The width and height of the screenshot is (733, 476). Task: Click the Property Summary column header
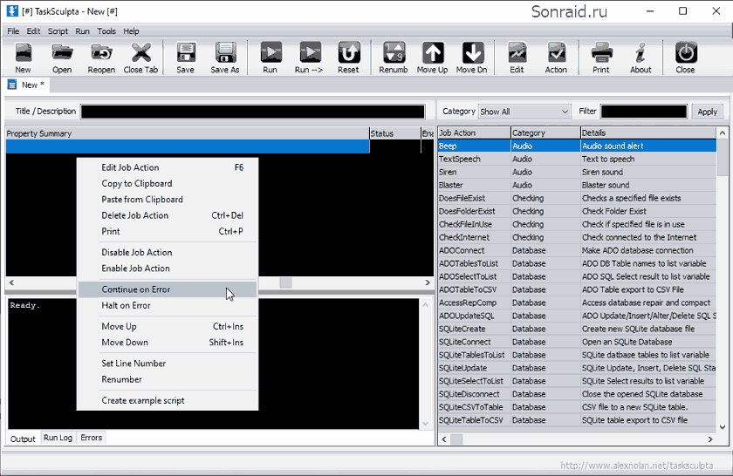pos(188,133)
